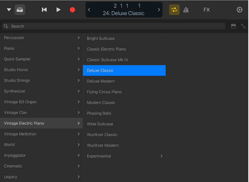Tap the red Record button
The width and height of the screenshot is (249, 182).
tap(72, 9)
